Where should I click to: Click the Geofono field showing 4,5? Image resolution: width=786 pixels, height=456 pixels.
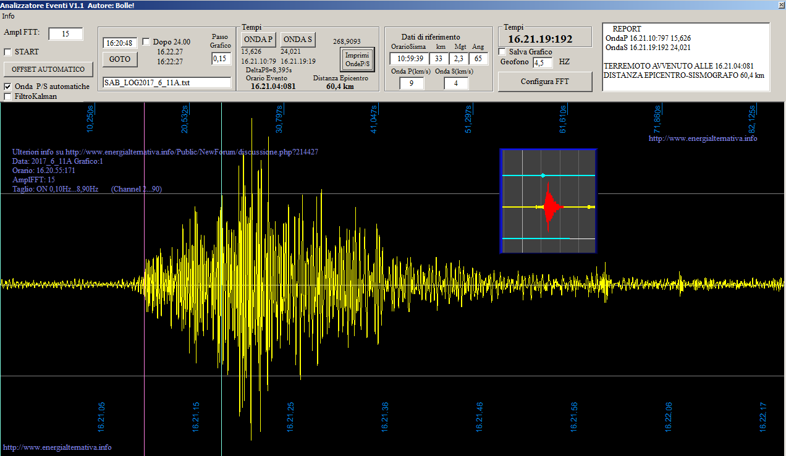click(x=542, y=62)
